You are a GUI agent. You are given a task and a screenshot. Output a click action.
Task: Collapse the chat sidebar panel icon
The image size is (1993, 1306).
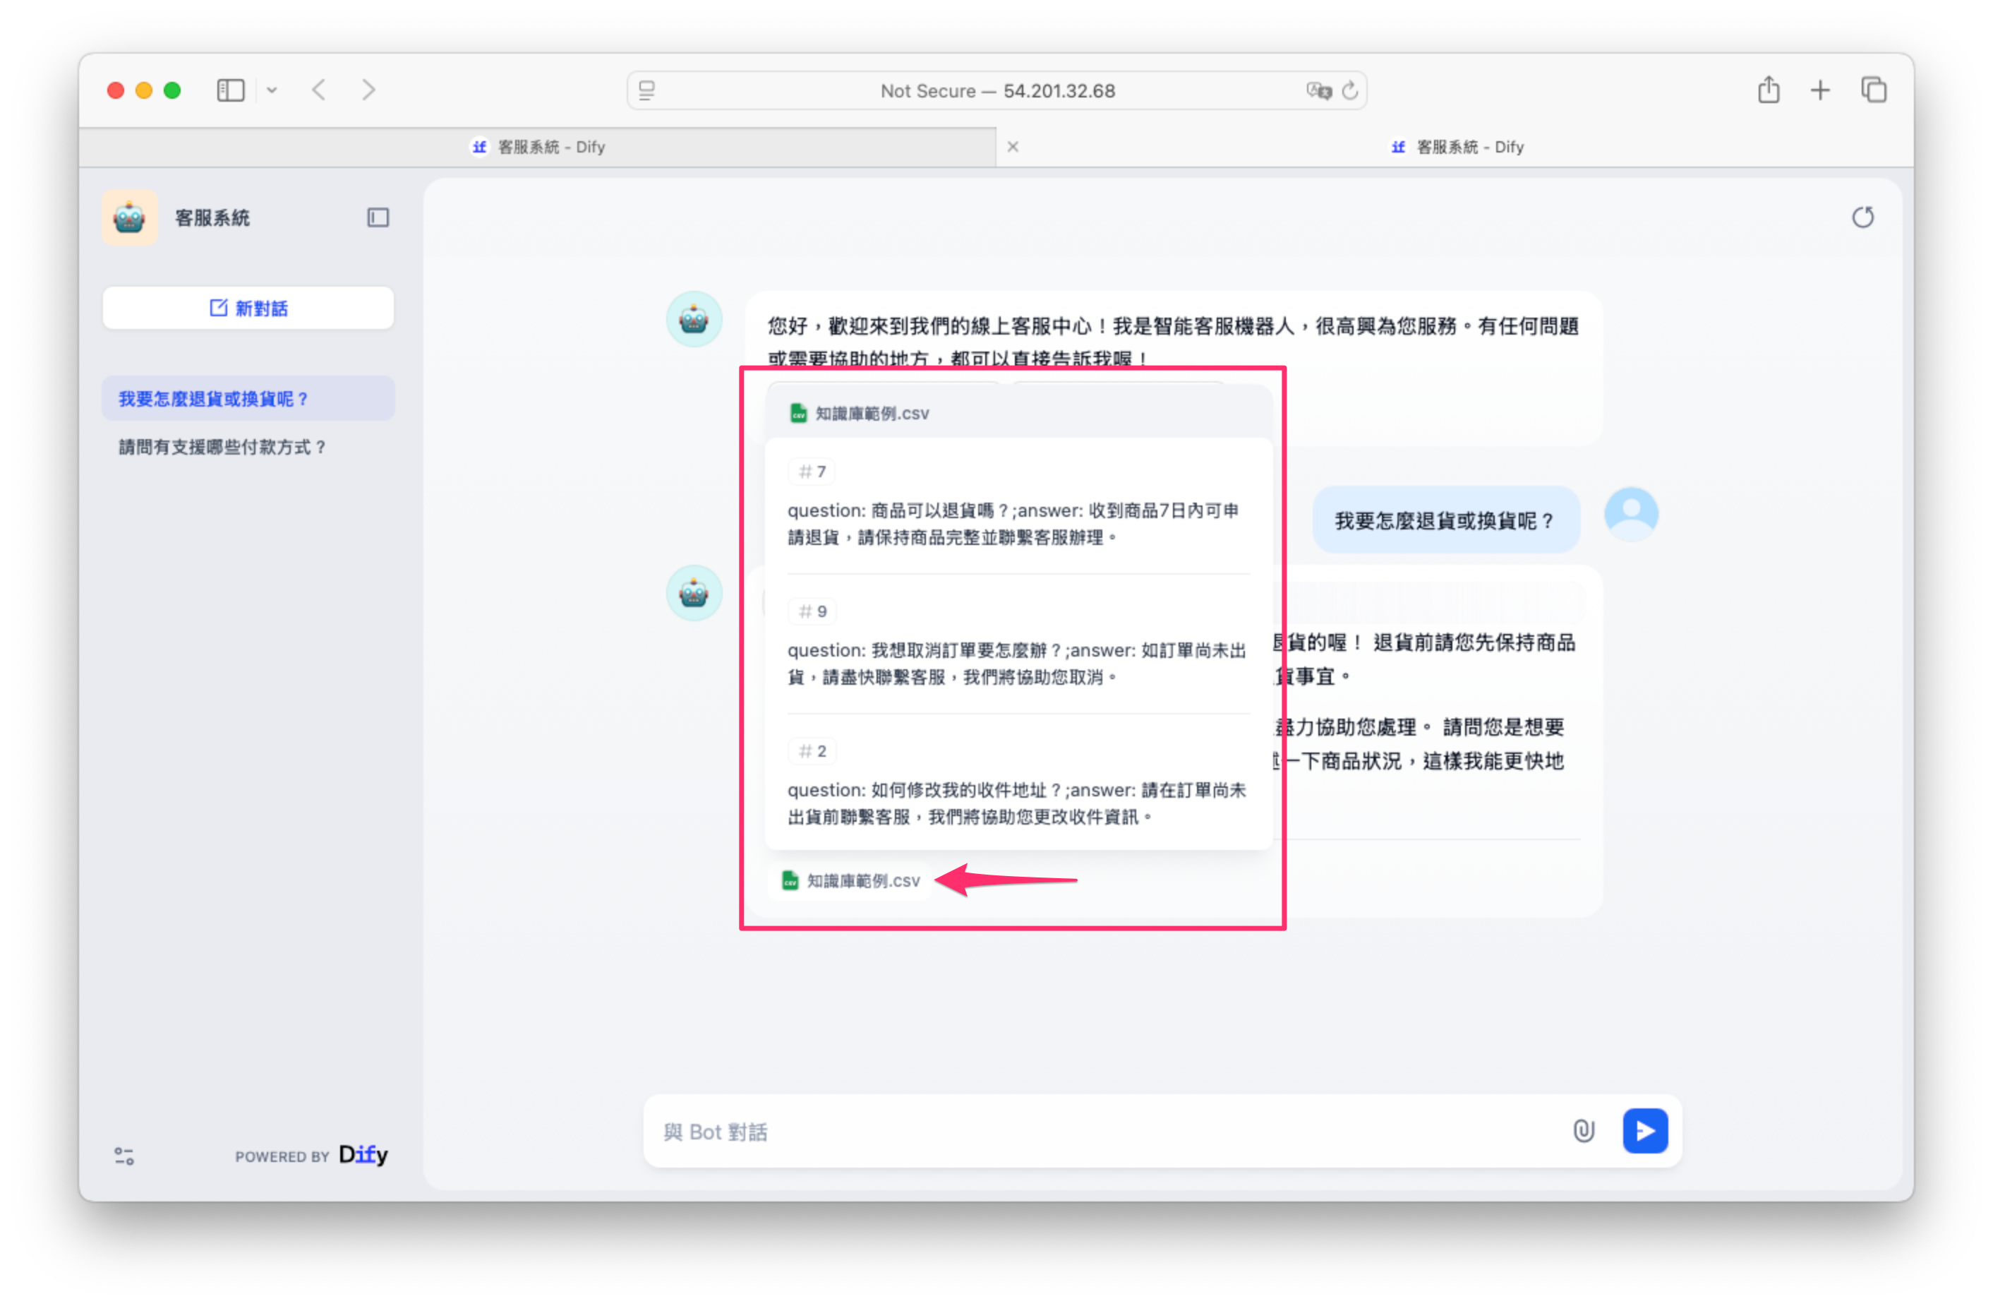tap(378, 218)
